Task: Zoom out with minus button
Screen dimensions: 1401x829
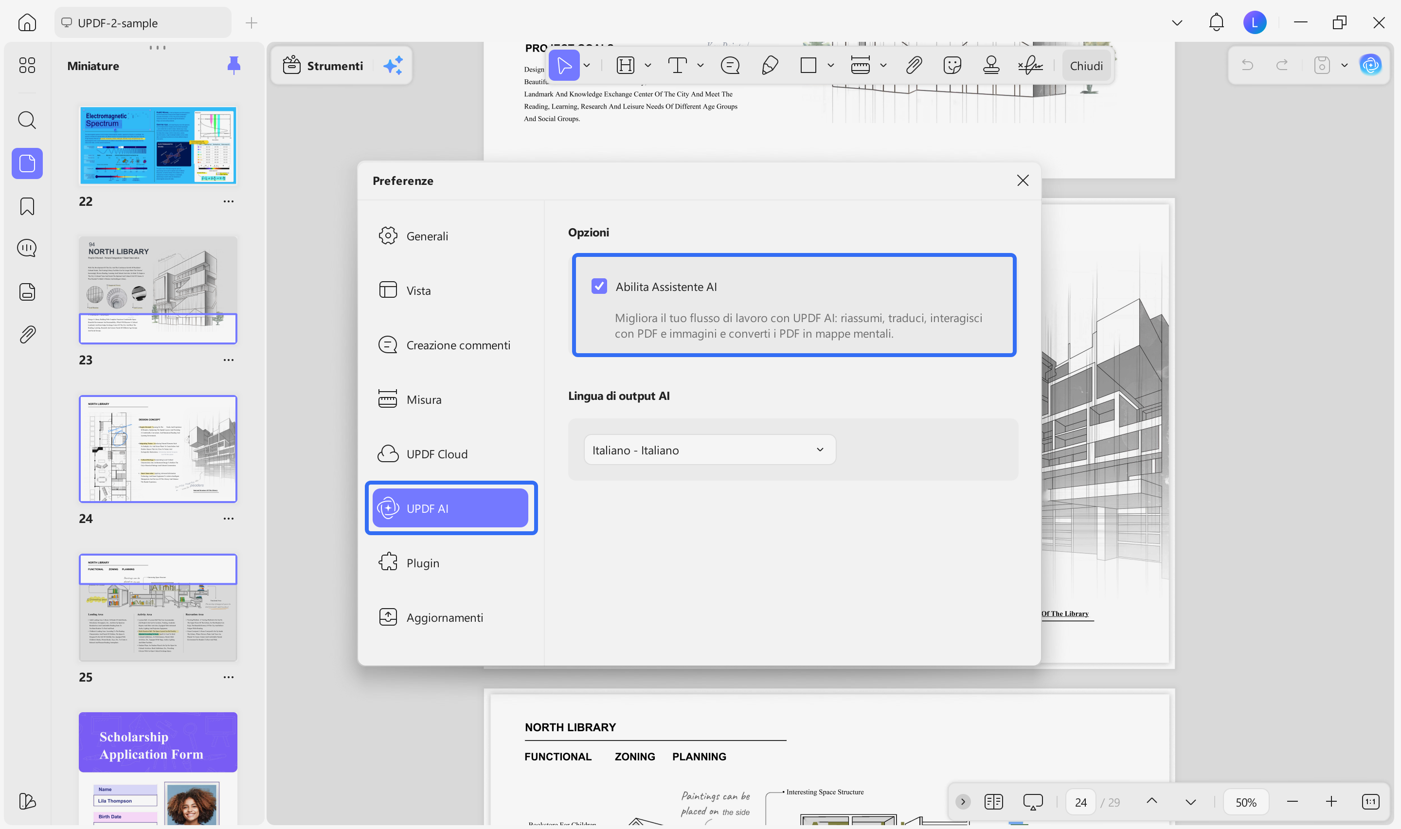Action: (x=1292, y=802)
